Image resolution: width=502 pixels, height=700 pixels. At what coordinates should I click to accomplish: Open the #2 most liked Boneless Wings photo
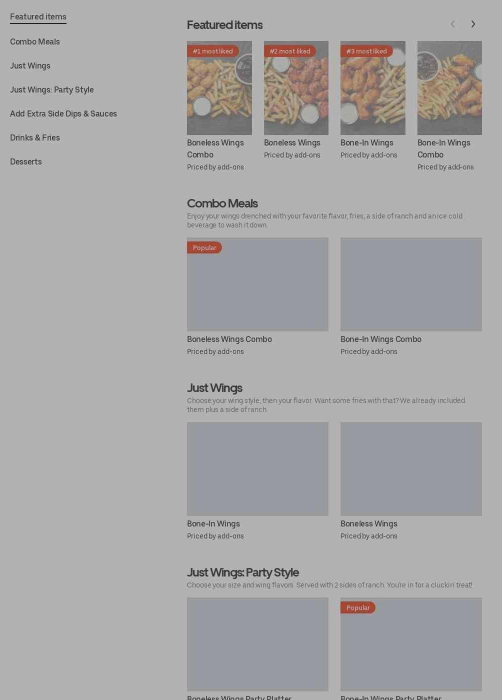(296, 88)
